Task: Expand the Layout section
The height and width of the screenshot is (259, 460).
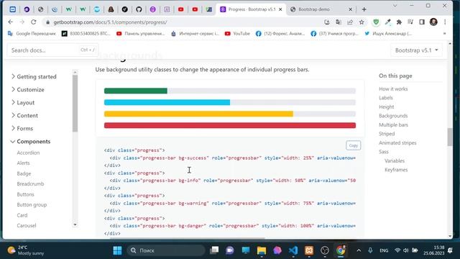Action: [23, 102]
